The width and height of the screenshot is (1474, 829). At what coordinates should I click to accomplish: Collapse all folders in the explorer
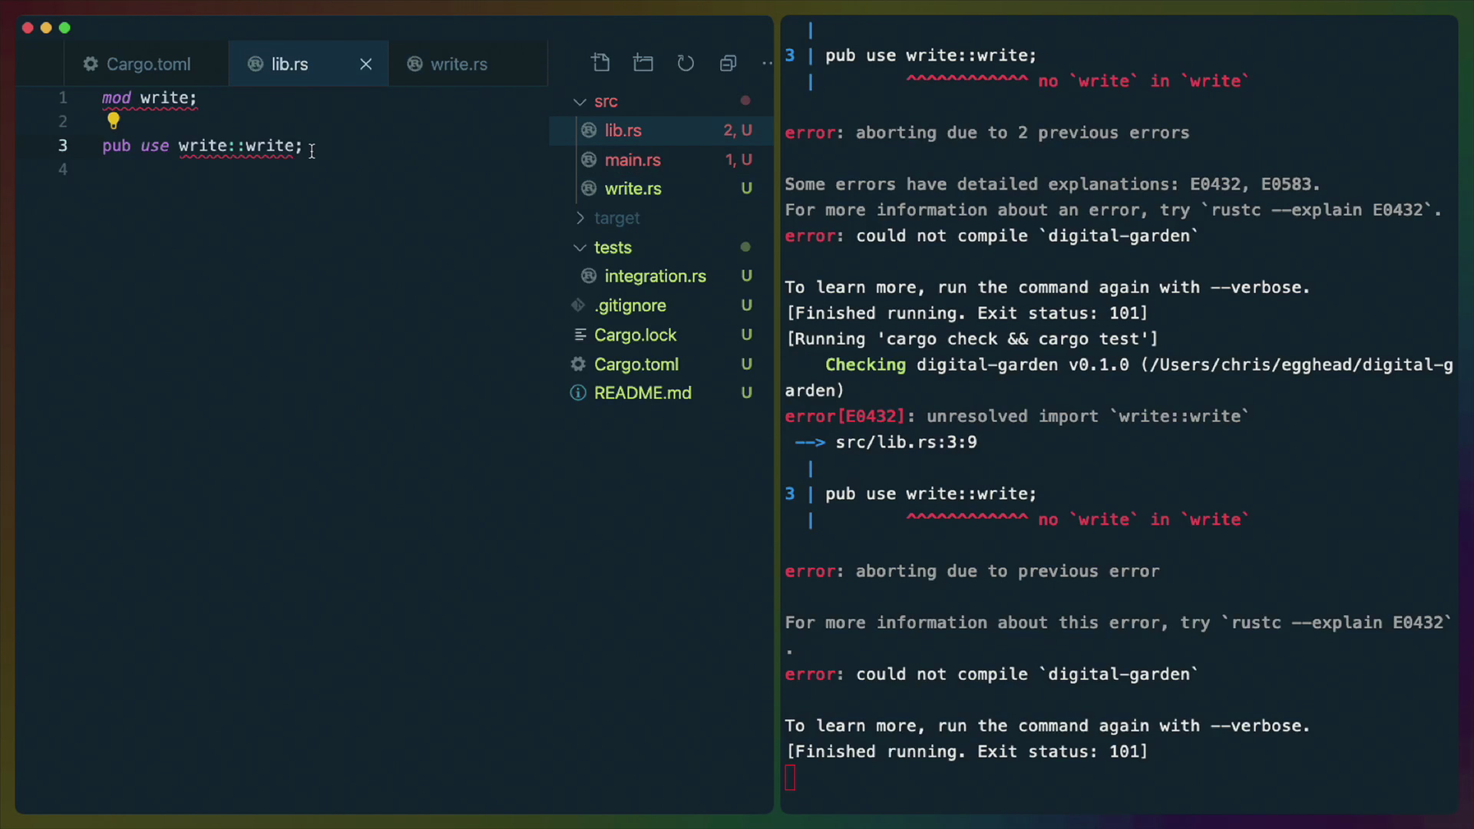click(728, 62)
